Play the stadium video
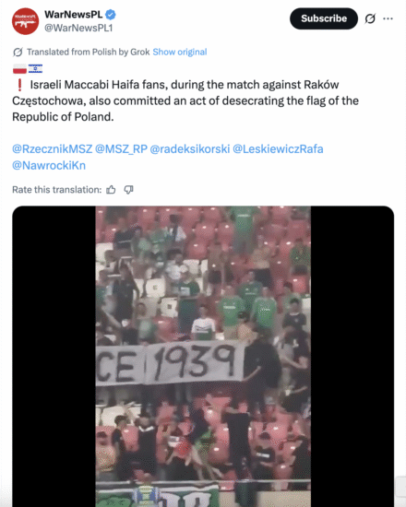 (203, 357)
